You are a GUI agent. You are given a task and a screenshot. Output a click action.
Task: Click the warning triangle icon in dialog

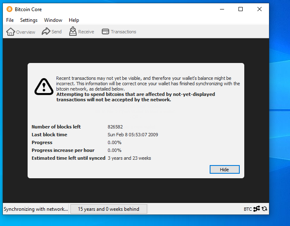coord(44,87)
